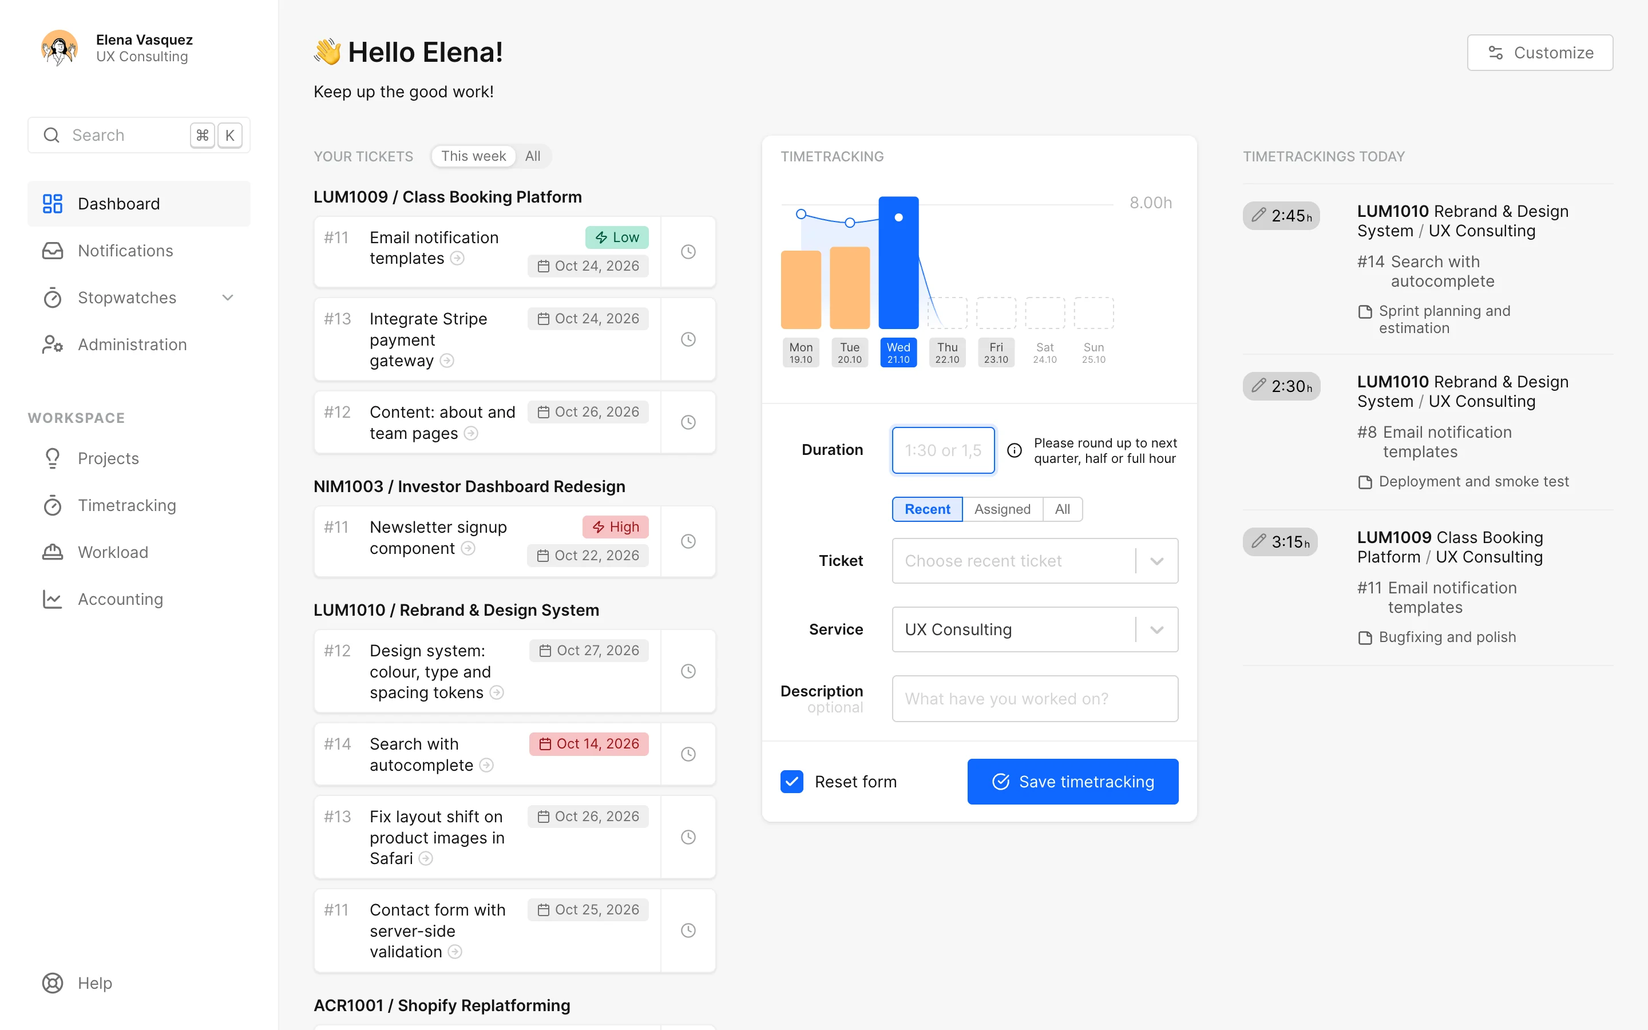
Task: Open Dashboard in the sidebar
Action: pyautogui.click(x=139, y=204)
